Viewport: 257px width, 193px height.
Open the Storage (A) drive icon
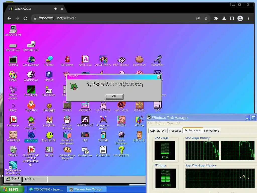point(31,46)
